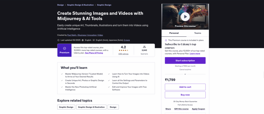Click the globe language icon

(x=83, y=40)
